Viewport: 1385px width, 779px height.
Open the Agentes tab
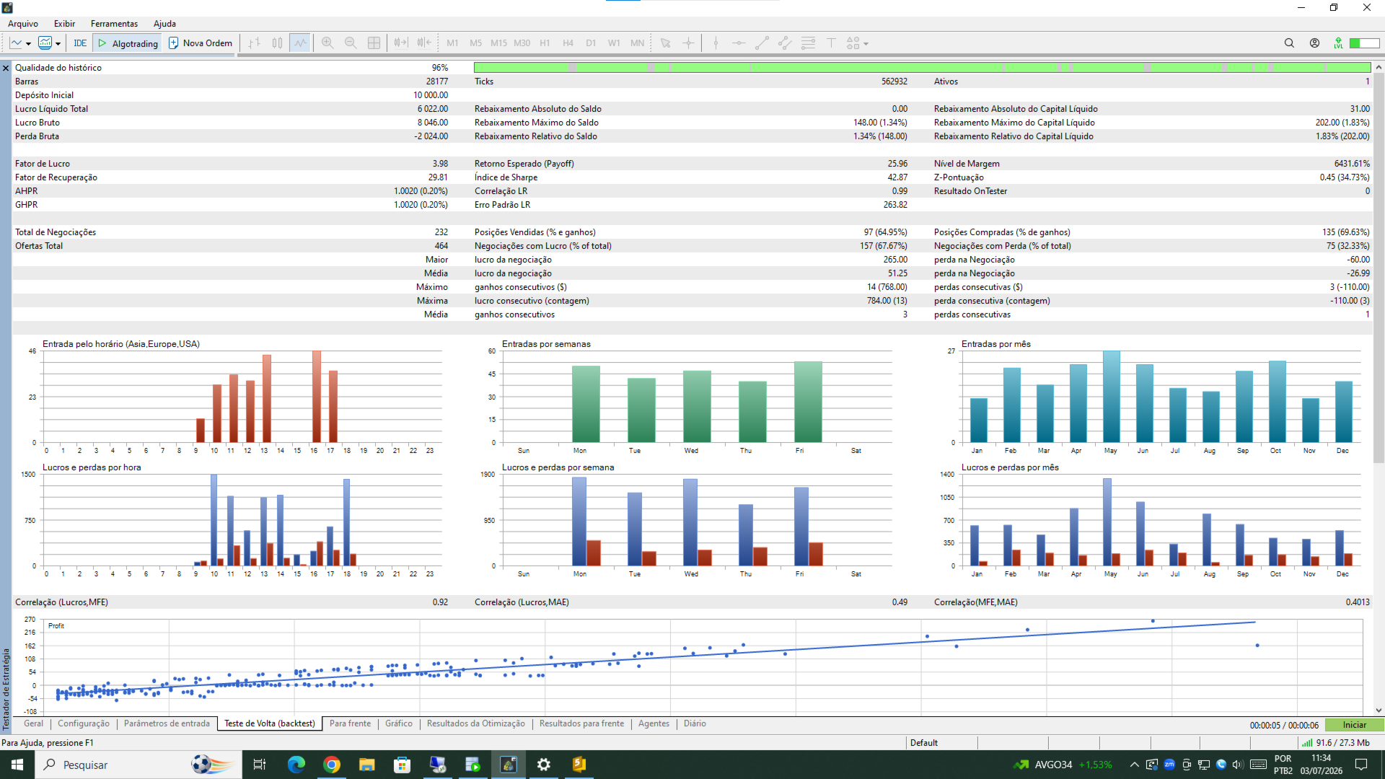tap(654, 723)
